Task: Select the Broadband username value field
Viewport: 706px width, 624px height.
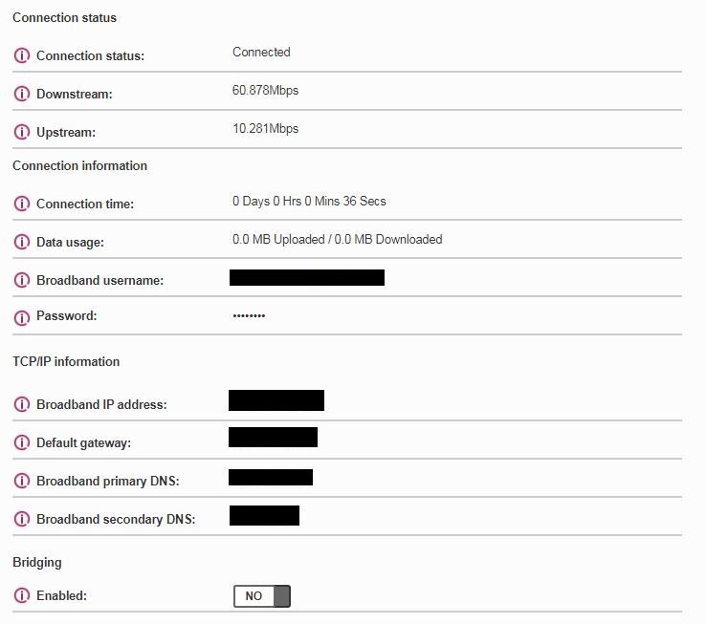Action: coord(307,278)
